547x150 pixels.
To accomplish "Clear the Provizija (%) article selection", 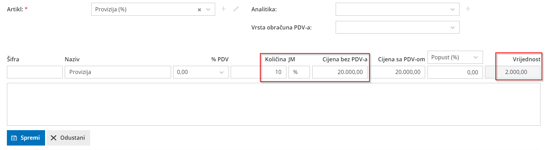I will click(199, 10).
